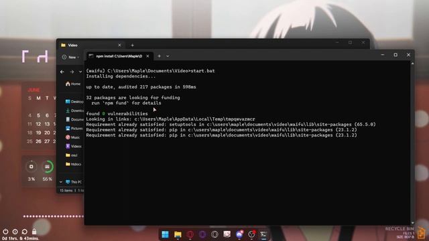
Task: Click the dotted progress bar widget
Action: pyautogui.click(x=54, y=216)
